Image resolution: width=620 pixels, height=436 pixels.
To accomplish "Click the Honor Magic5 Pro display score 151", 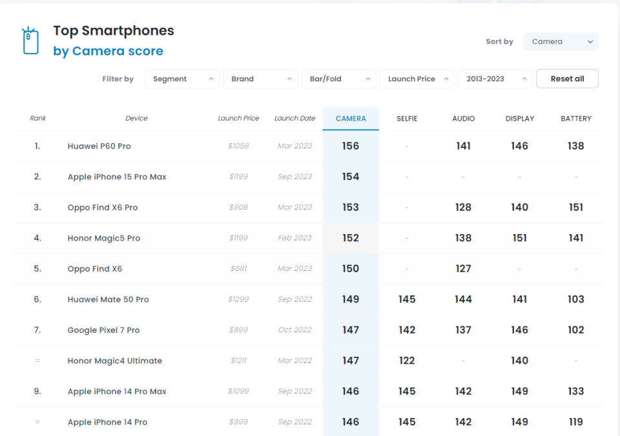I will (519, 238).
